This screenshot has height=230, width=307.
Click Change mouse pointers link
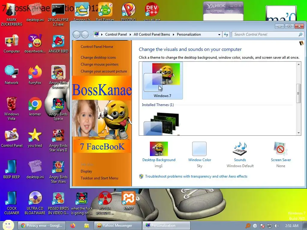coord(100,64)
